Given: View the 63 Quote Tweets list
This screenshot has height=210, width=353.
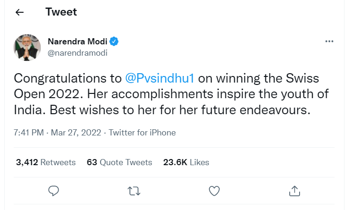Looking at the screenshot, I should point(120,162).
